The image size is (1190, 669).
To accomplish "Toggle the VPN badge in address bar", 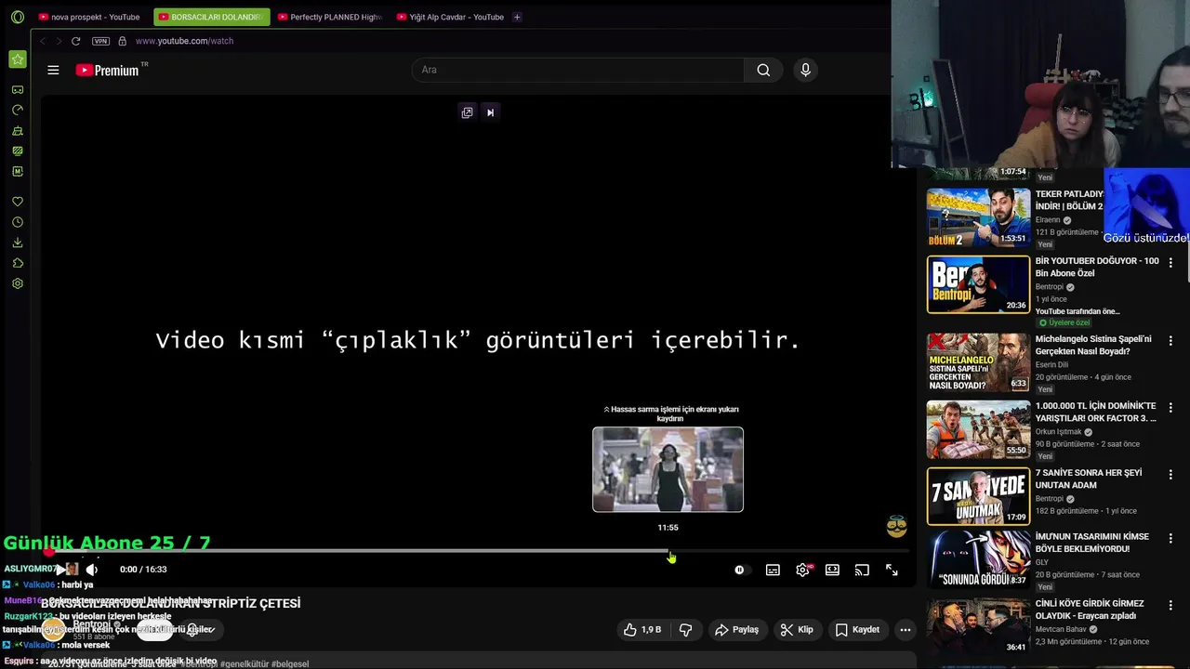I will (100, 41).
